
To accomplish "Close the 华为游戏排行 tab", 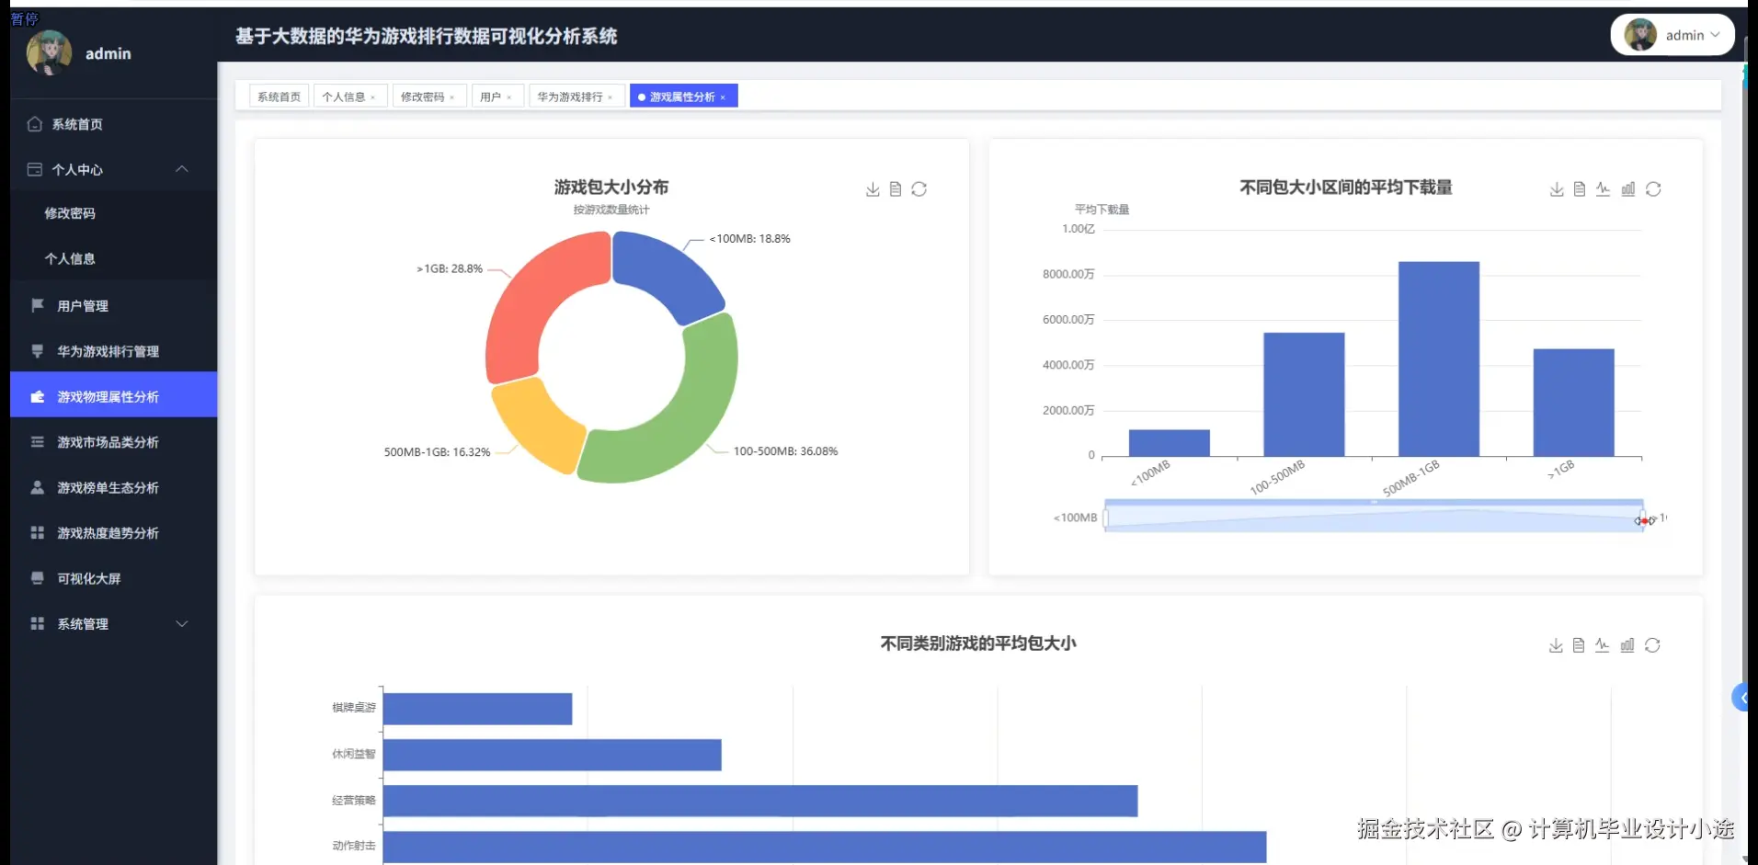I will click(610, 97).
